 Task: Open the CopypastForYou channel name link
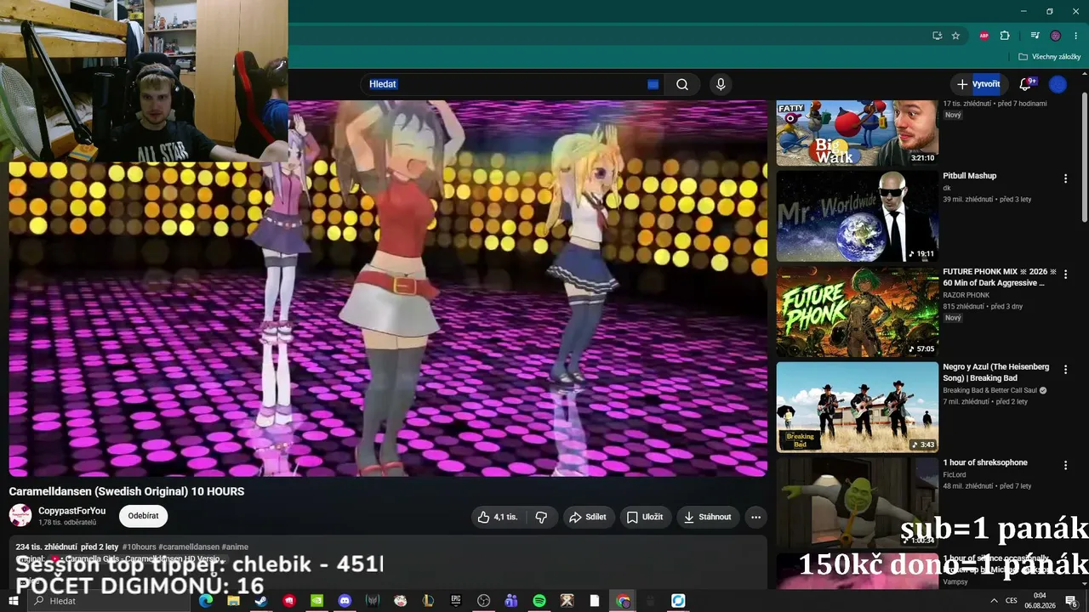pyautogui.click(x=72, y=511)
